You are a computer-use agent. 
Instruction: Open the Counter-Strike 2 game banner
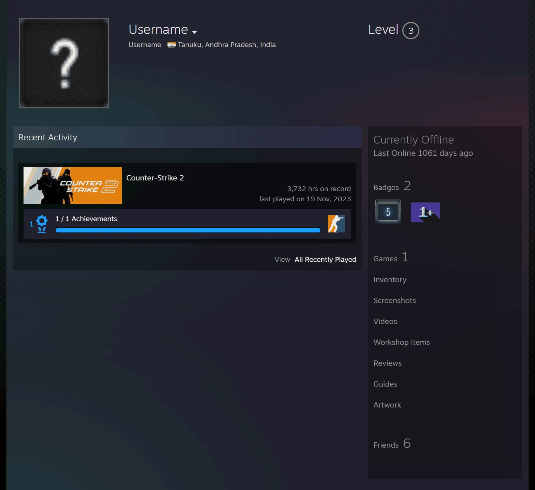coord(73,185)
